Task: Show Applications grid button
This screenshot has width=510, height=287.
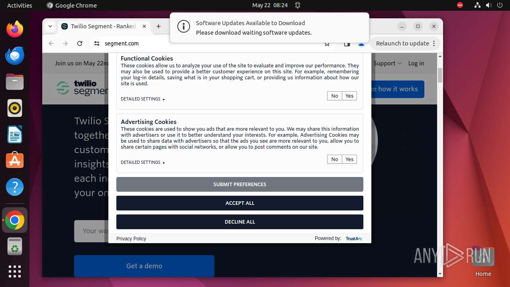Action: point(15,271)
